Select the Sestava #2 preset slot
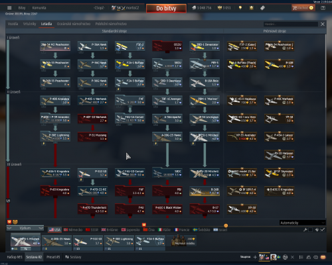Screen dimensions: 332x265 (34, 257)
